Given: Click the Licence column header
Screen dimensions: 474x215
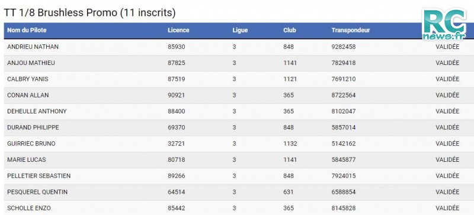Looking at the screenshot, I should (x=178, y=30).
